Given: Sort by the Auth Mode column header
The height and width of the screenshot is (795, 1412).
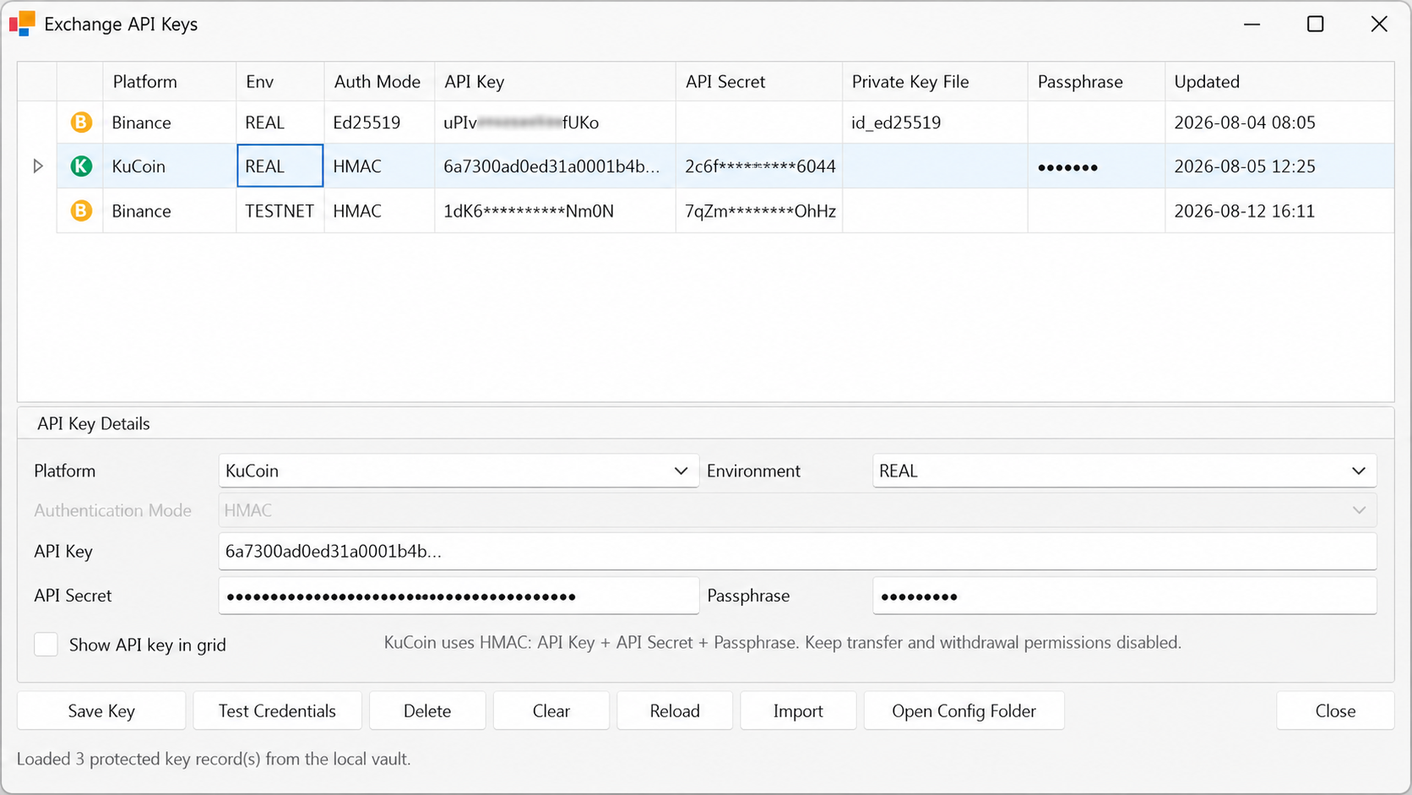Looking at the screenshot, I should 379,82.
